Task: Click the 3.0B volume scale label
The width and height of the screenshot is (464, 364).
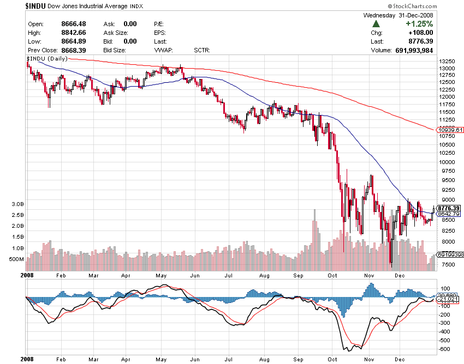Action: click(16, 204)
